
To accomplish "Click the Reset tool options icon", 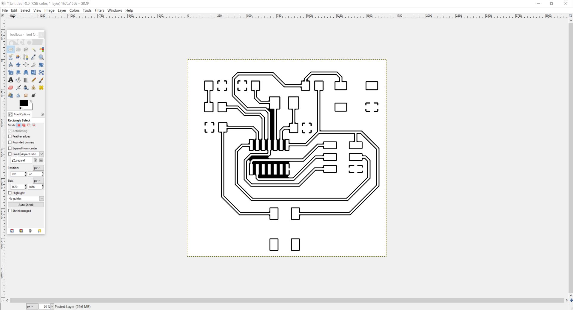I will [39, 231].
